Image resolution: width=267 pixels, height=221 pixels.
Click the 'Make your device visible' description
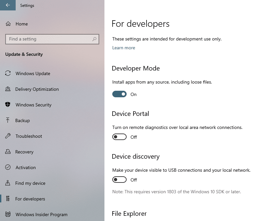[181, 170]
